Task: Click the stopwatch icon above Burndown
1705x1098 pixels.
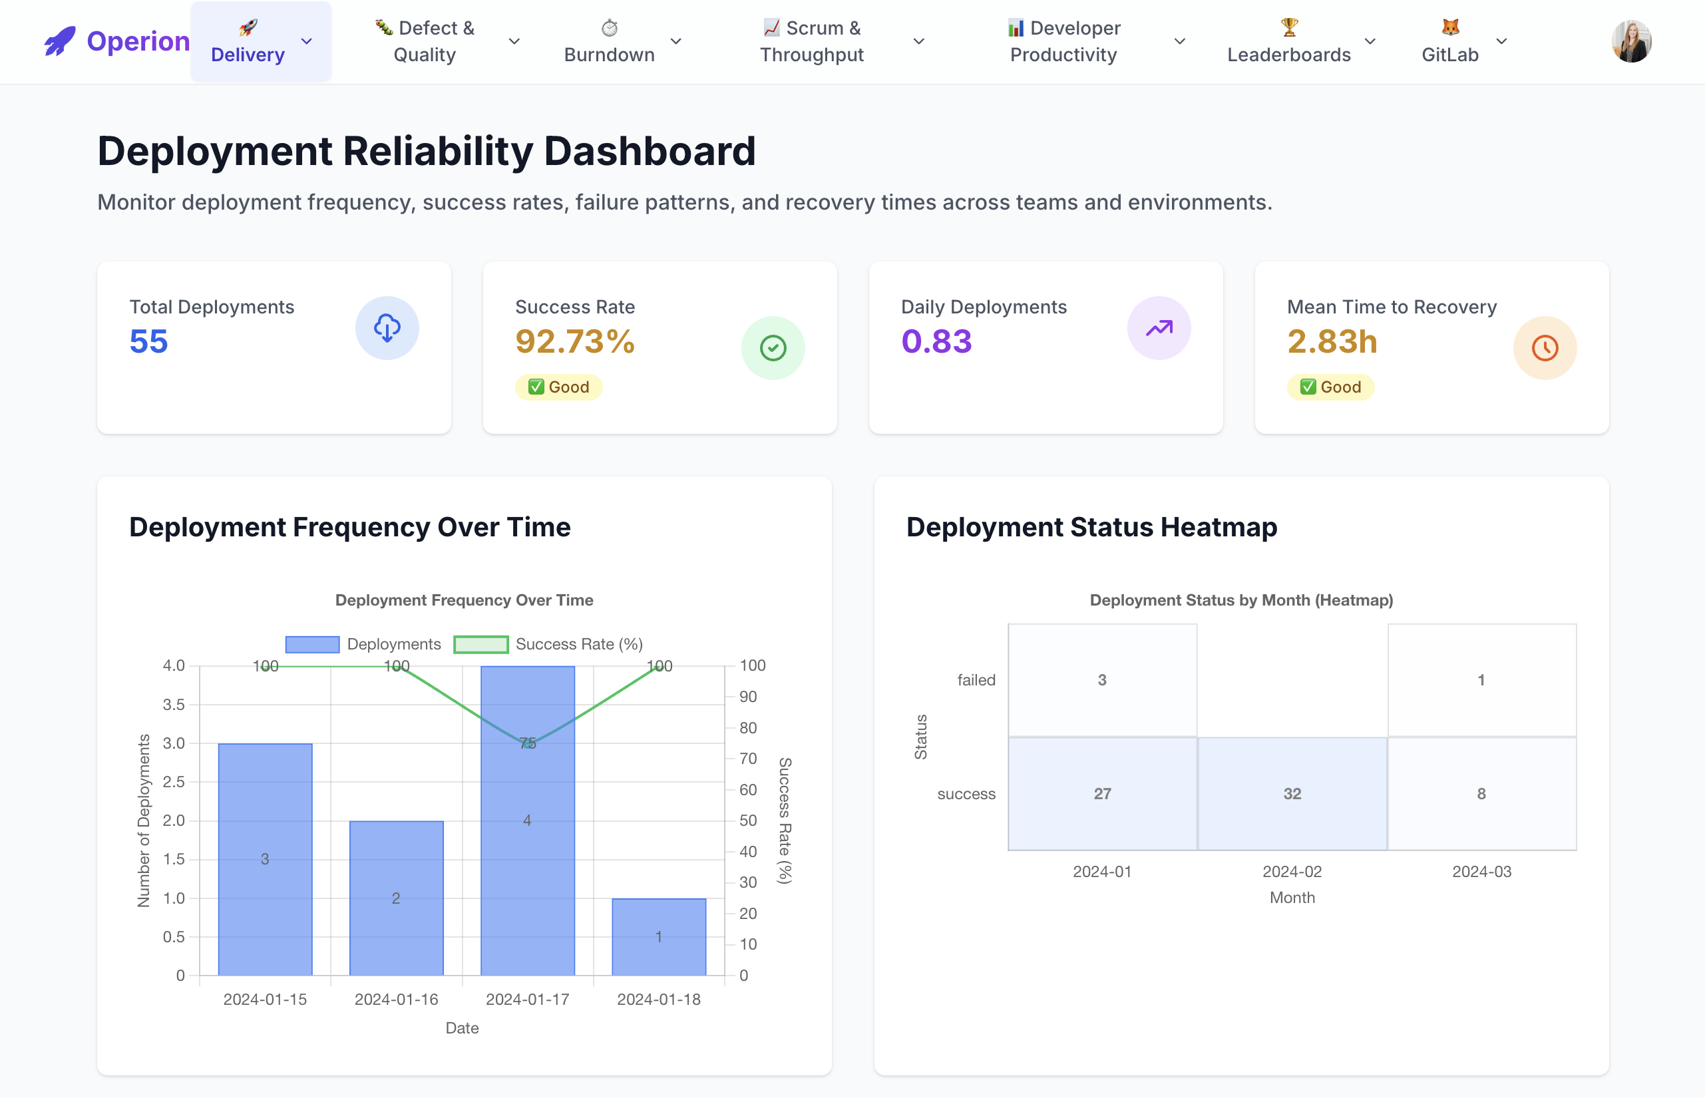Action: tap(609, 28)
